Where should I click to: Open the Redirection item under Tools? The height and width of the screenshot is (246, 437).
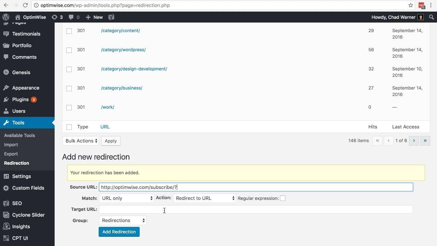pyautogui.click(x=16, y=163)
